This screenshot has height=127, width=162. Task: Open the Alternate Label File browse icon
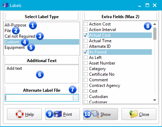point(75,98)
